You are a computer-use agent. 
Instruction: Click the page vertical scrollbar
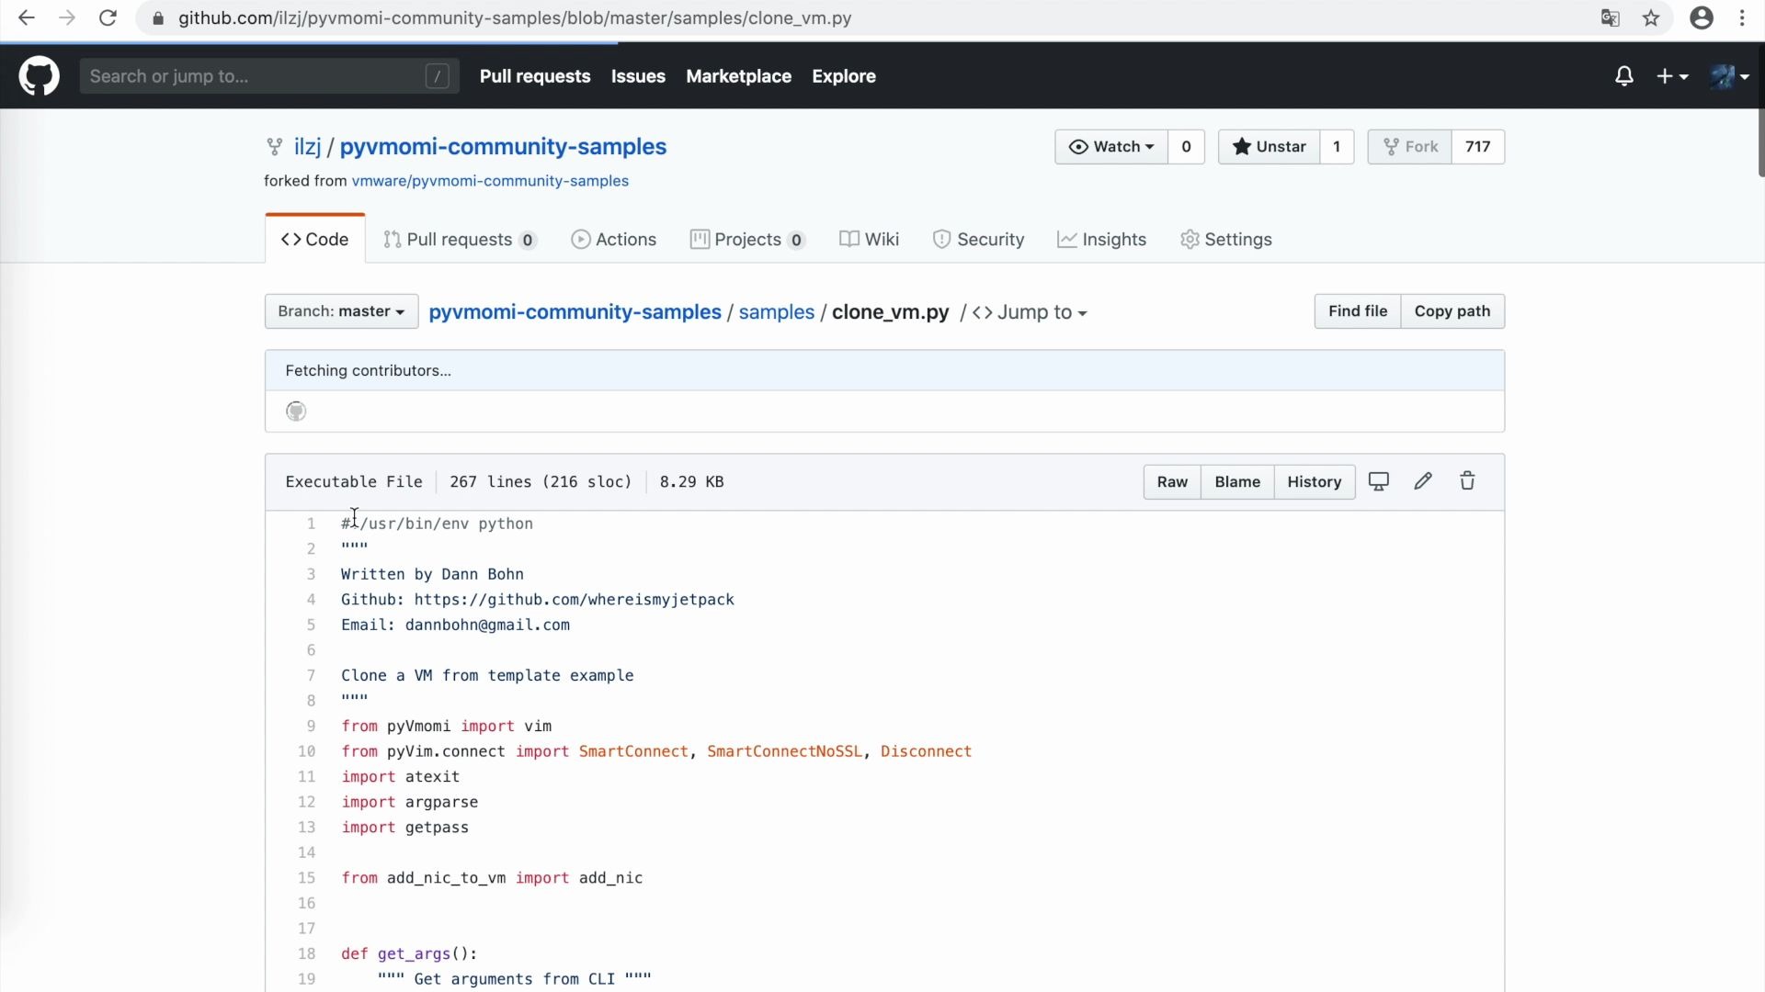pos(1760,142)
